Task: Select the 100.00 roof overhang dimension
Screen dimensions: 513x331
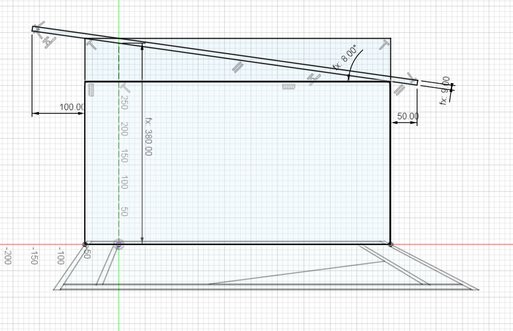Action: (x=72, y=107)
